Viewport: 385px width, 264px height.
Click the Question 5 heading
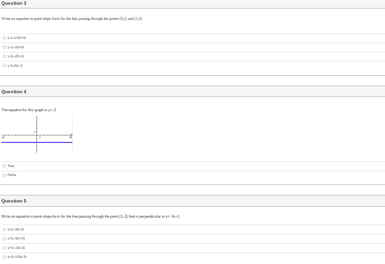14,201
